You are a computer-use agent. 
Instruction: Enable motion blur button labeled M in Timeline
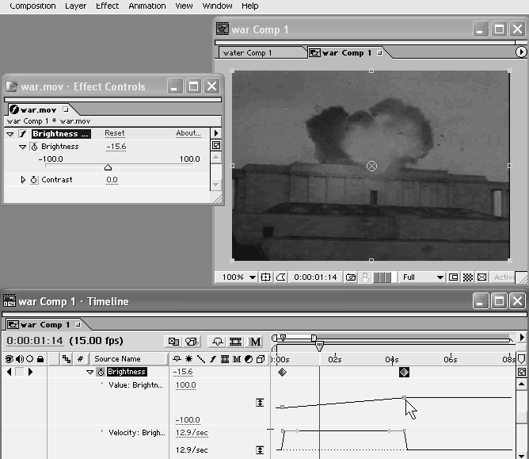(255, 342)
